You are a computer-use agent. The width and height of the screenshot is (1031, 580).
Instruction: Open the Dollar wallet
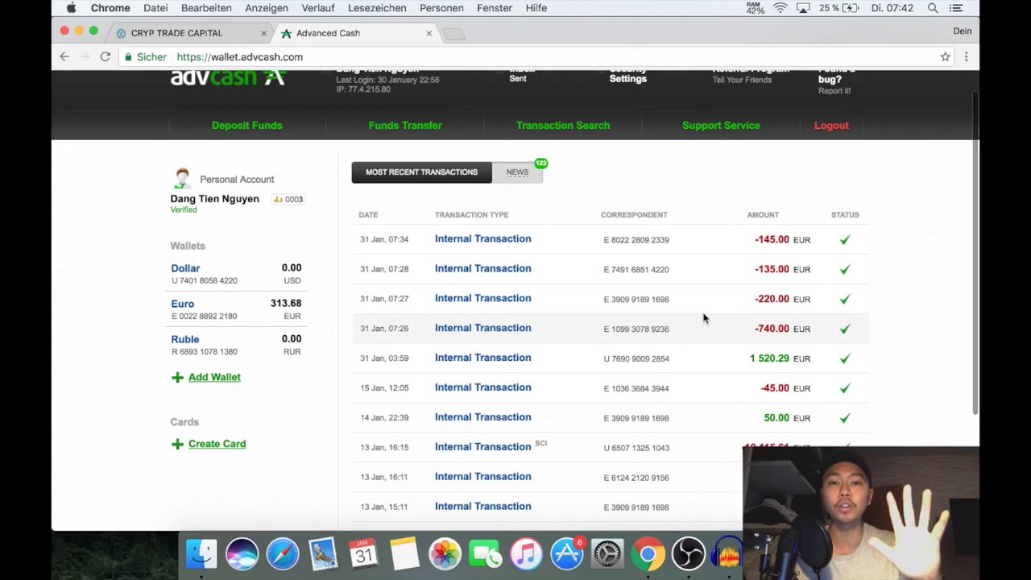click(185, 268)
